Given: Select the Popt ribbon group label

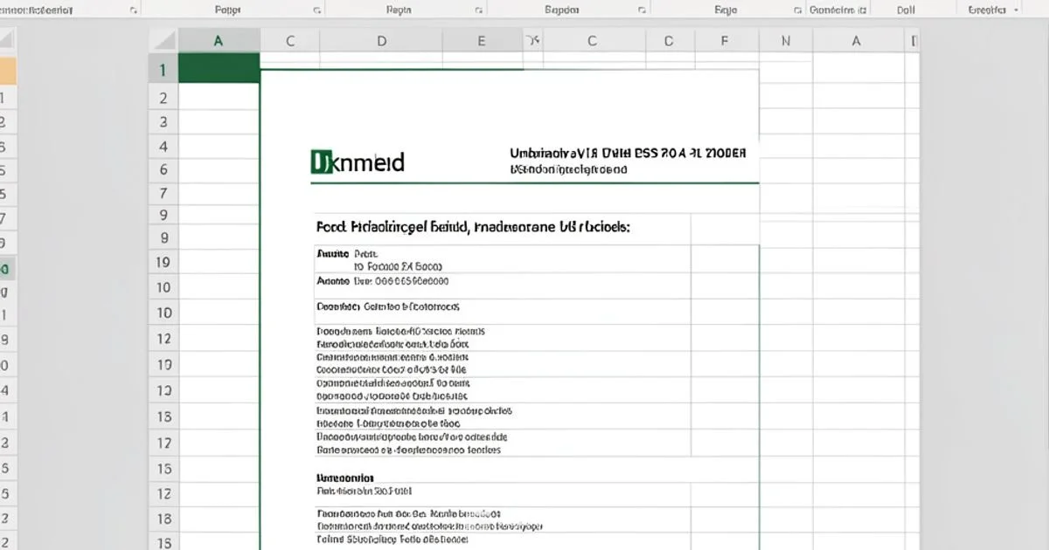Looking at the screenshot, I should (227, 10).
